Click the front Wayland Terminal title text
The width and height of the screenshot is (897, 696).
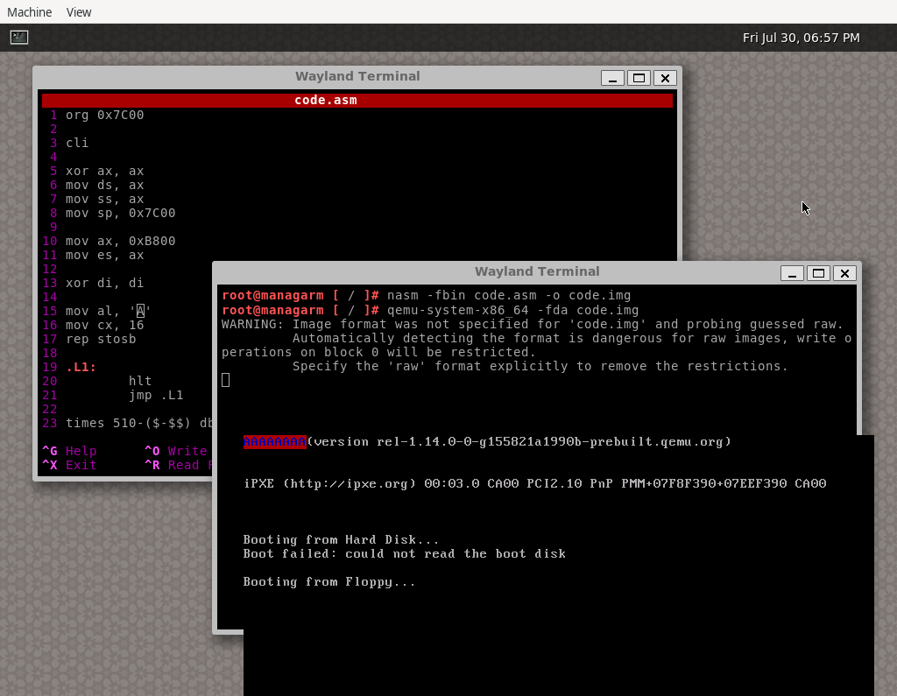pos(537,271)
